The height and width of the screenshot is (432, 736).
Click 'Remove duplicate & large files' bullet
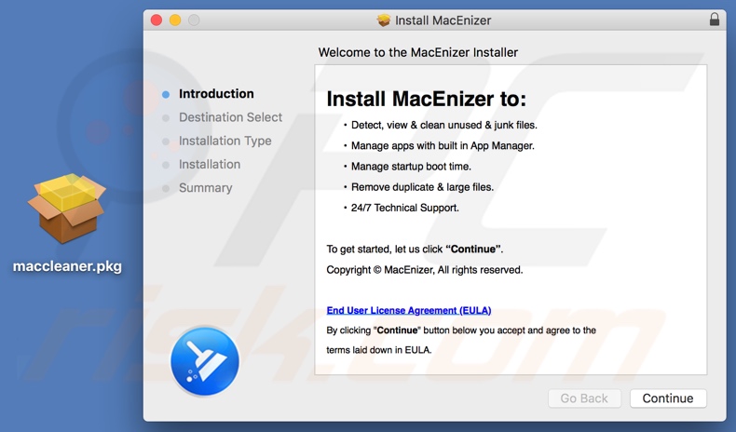pos(422,187)
